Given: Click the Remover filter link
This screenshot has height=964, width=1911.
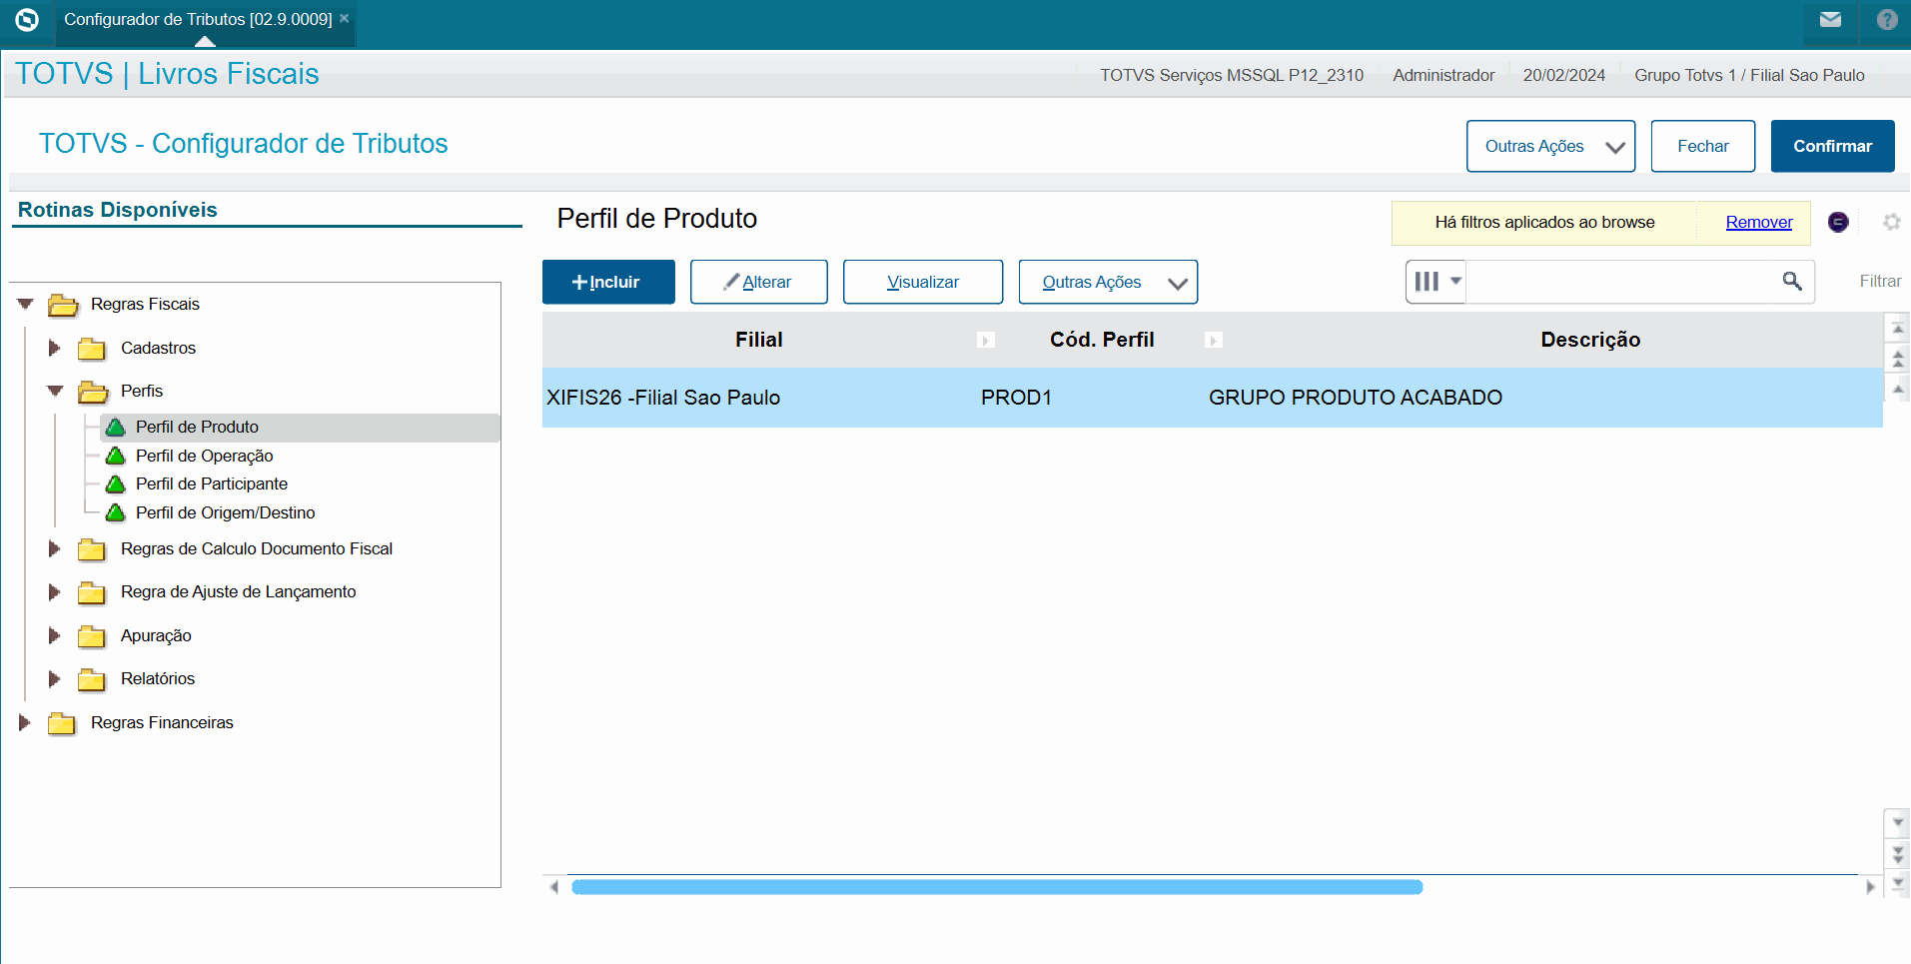Looking at the screenshot, I should tap(1759, 222).
